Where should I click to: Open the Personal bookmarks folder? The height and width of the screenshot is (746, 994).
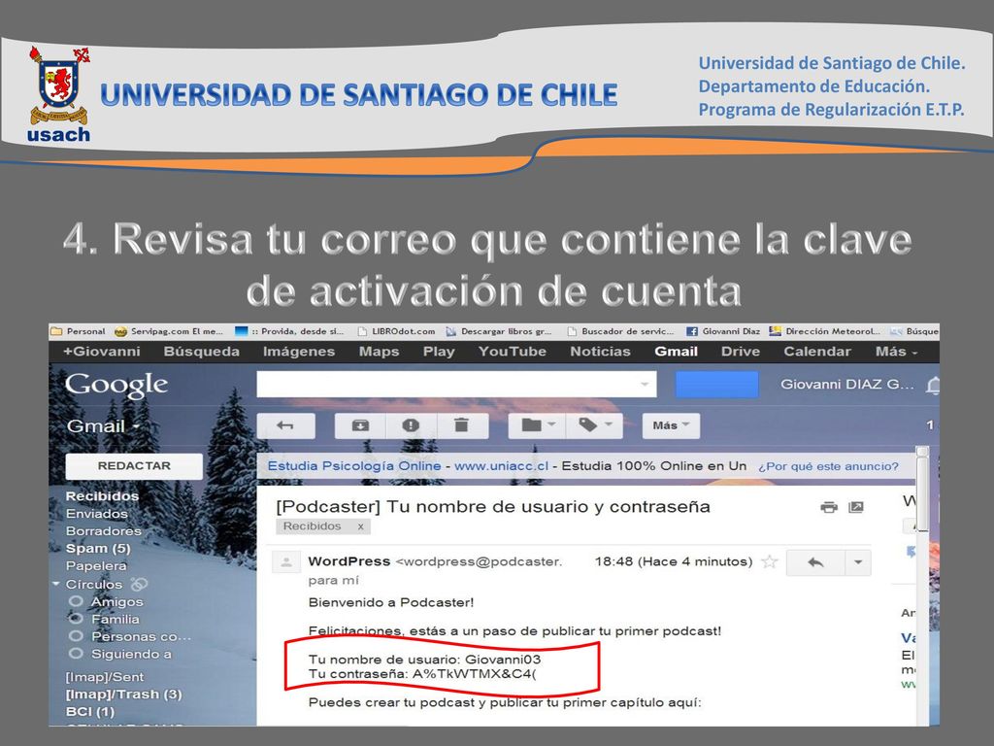pyautogui.click(x=78, y=331)
